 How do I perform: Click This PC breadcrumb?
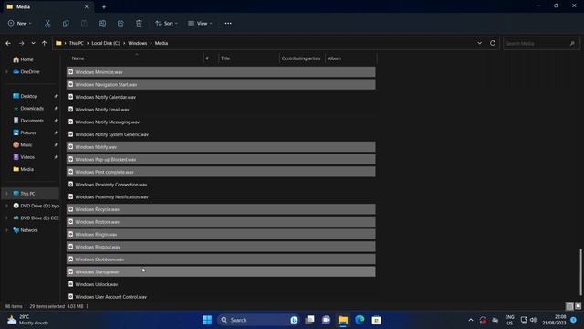click(77, 43)
